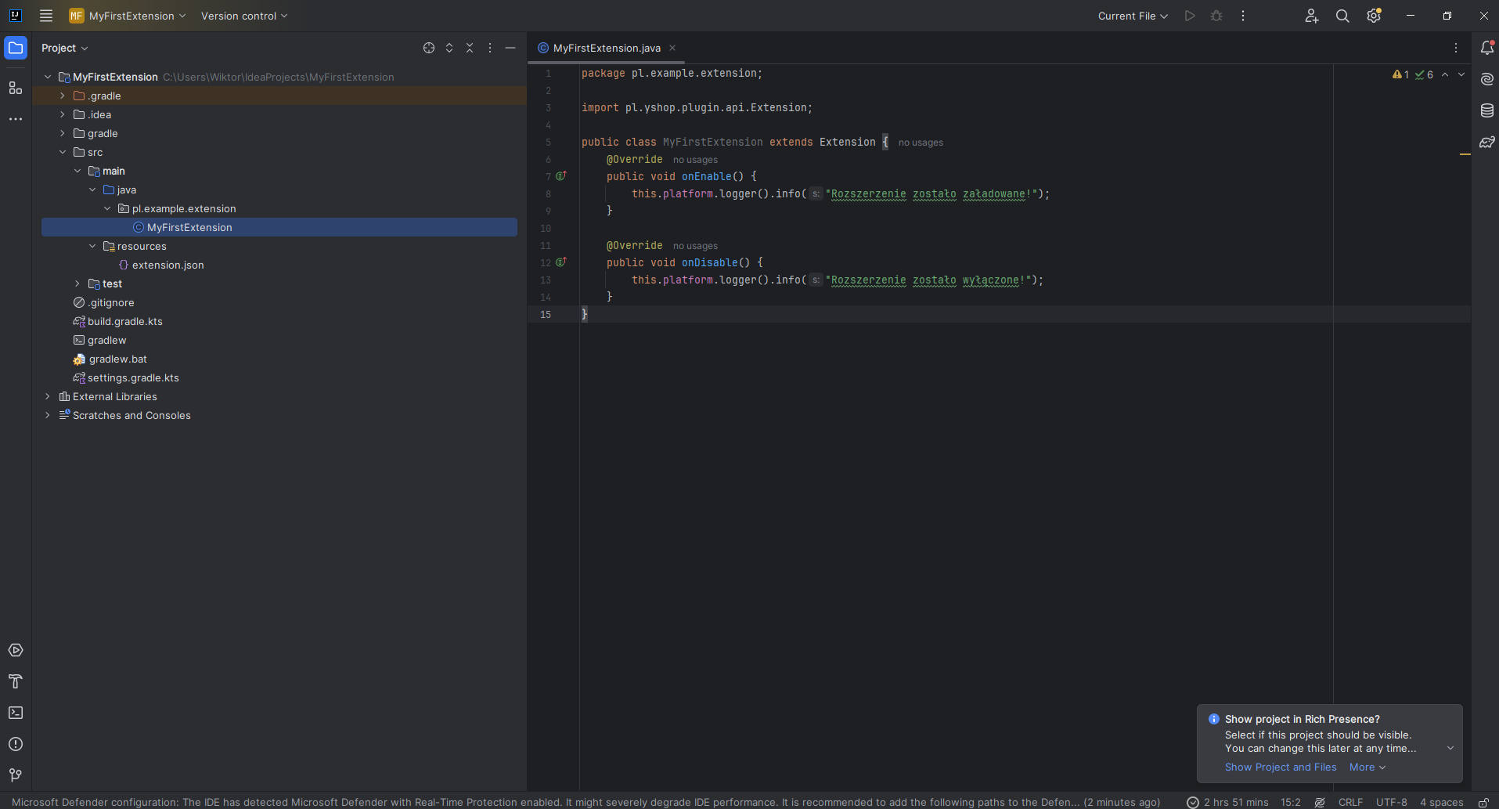
Task: Open Problems tool window
Action: coord(16,744)
